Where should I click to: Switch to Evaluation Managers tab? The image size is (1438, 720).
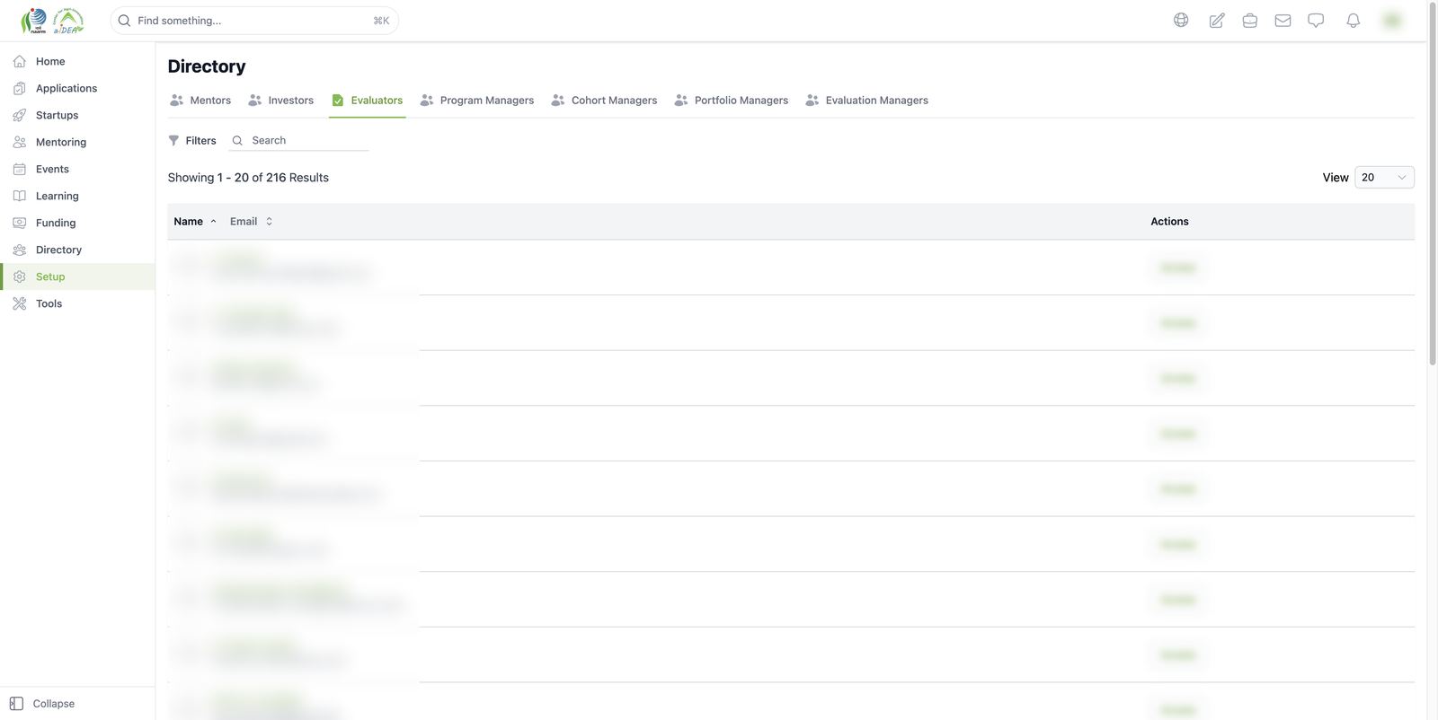[x=867, y=101]
